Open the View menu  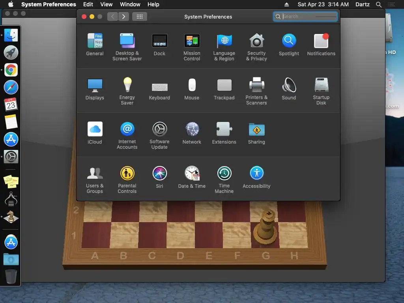point(107,4)
